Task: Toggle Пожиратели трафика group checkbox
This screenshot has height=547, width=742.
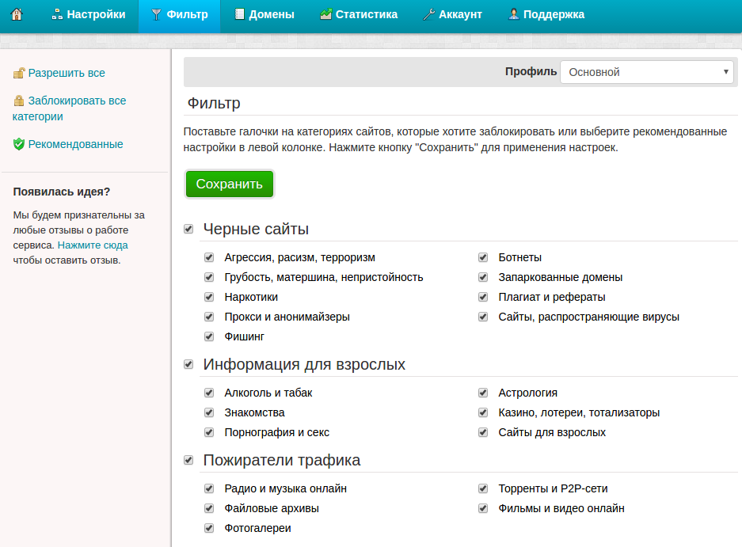Action: [x=188, y=460]
